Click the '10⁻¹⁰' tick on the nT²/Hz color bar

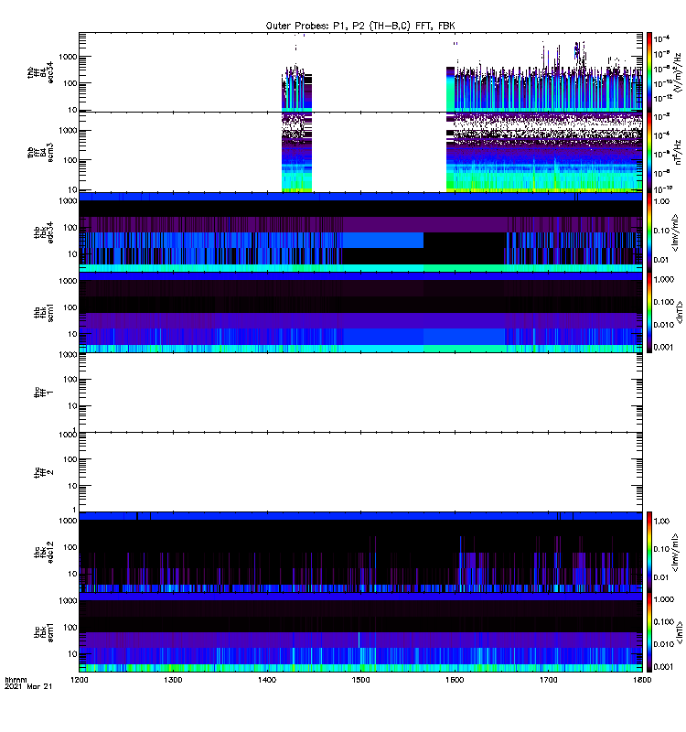(x=662, y=188)
